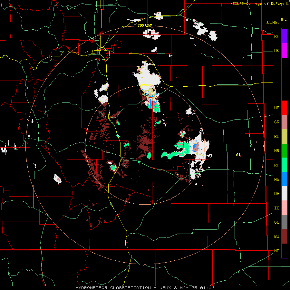The image size is (290, 290).
Task: Click the UK magenta legend swatch
Action: pos(285,51)
